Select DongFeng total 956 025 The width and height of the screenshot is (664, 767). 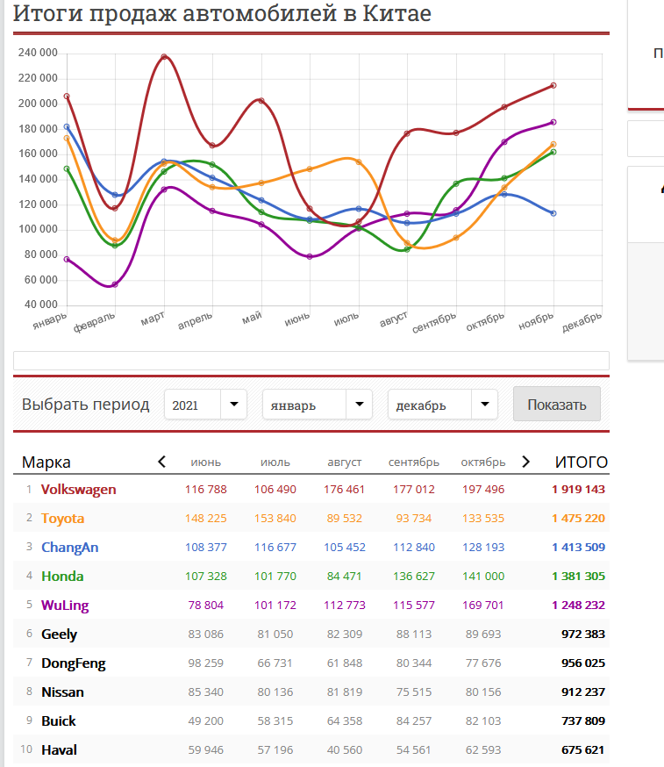coord(583,663)
